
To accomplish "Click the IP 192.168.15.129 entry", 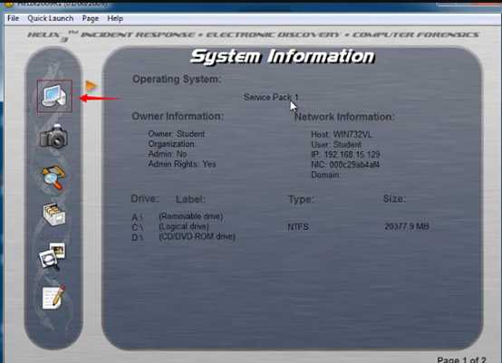I will [x=345, y=155].
